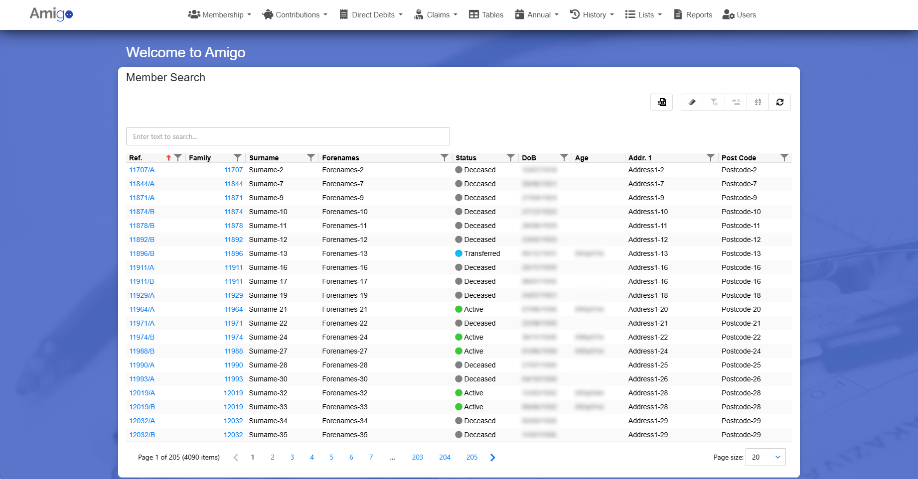
Task: Go to next page arrow
Action: click(x=492, y=458)
